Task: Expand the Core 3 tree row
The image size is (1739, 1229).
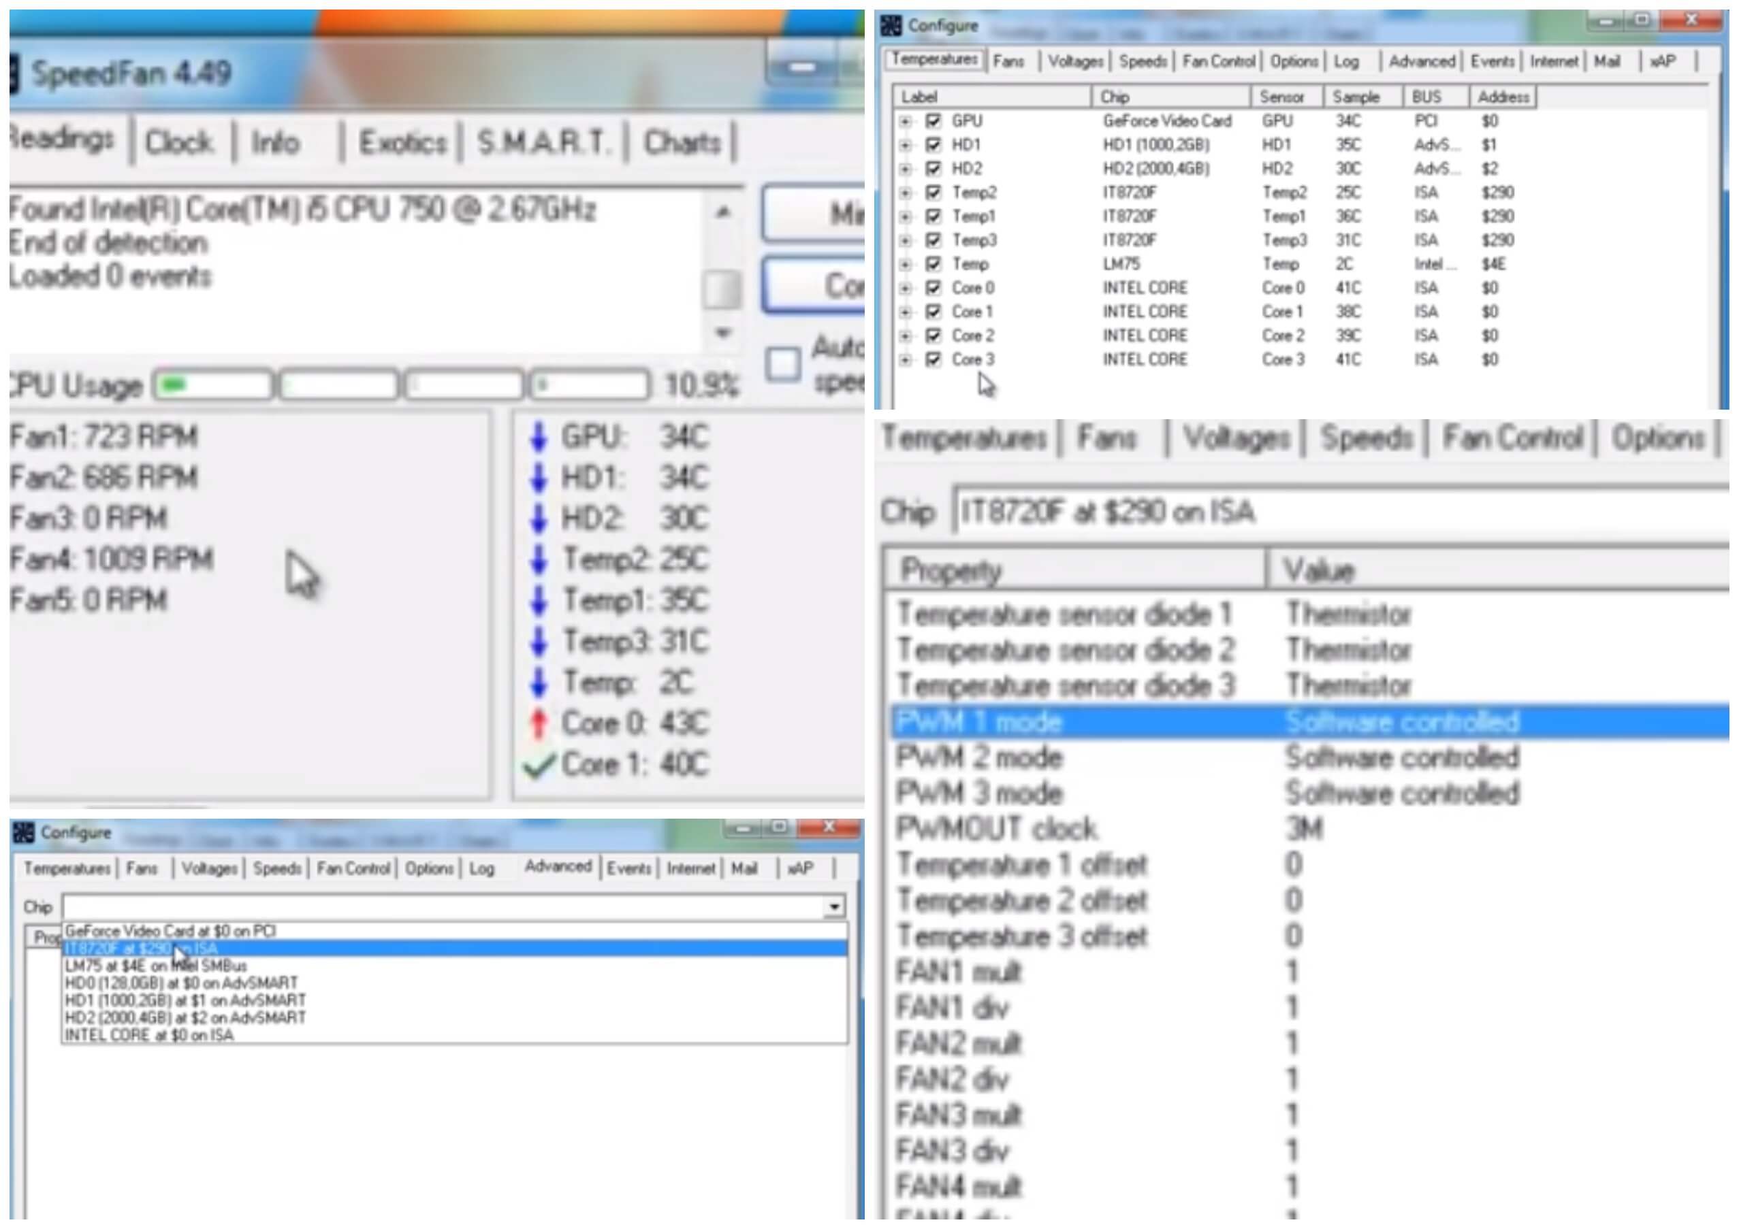Action: (905, 359)
